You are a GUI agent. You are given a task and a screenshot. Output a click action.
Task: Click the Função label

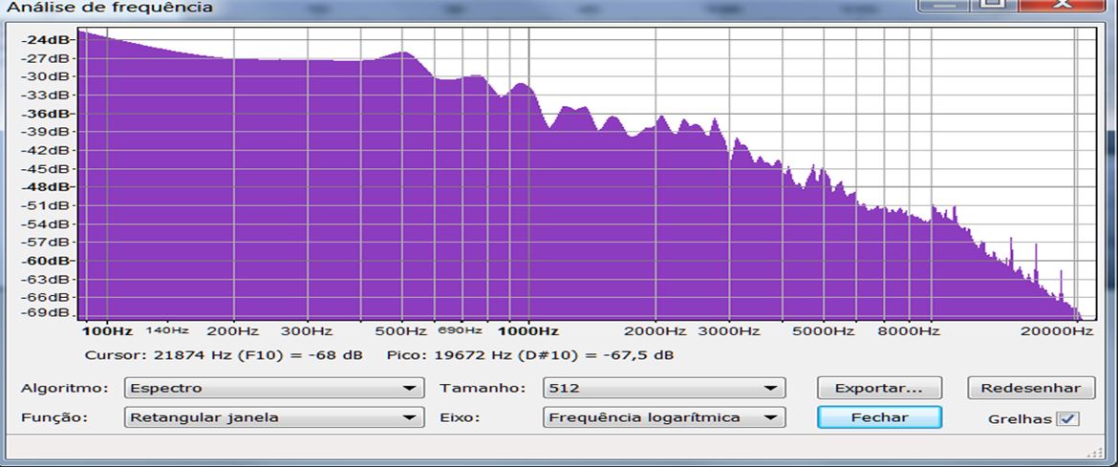54,417
